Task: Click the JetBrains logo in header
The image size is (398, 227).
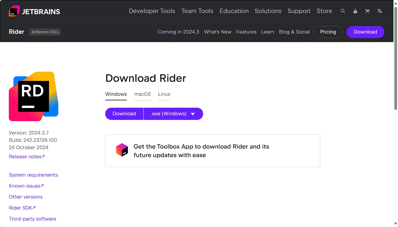Action: [34, 11]
